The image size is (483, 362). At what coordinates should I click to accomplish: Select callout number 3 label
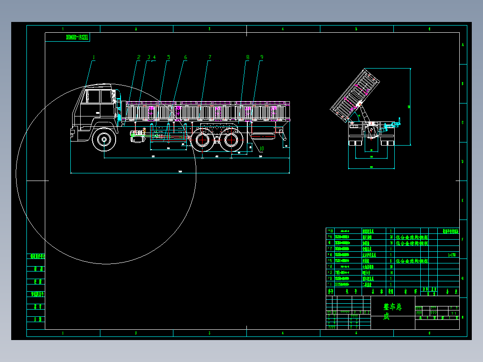pos(149,57)
